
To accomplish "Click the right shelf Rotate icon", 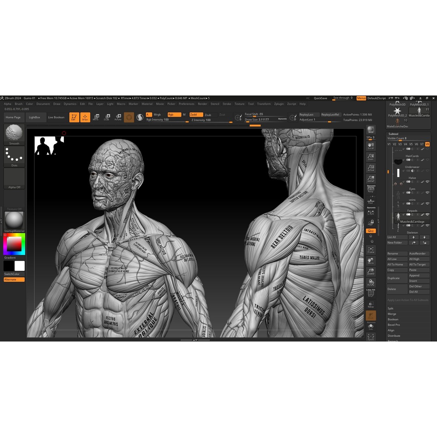I will 371,282.
